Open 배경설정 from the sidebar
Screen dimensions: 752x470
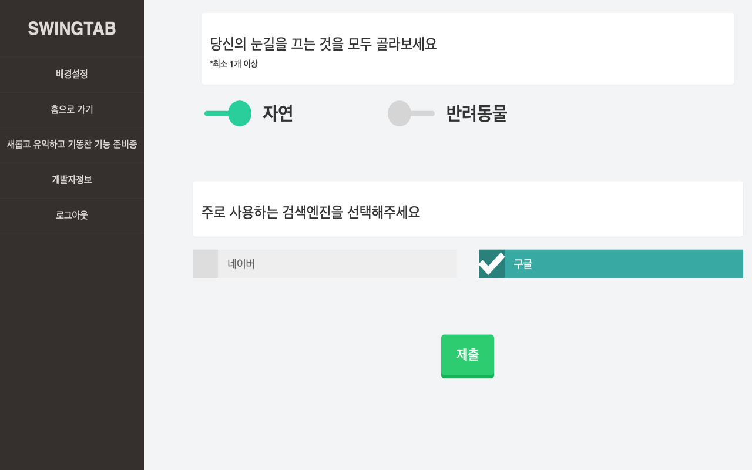pyautogui.click(x=72, y=74)
